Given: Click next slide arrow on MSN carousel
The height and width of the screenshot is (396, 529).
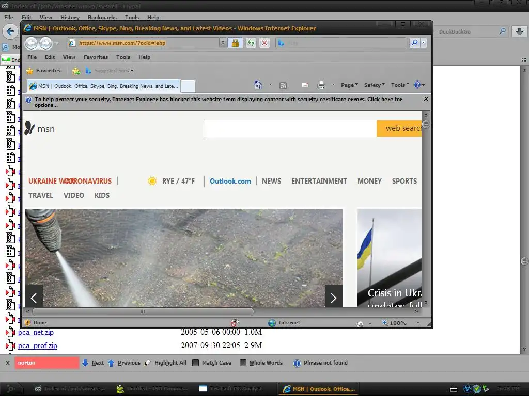Looking at the screenshot, I should (334, 298).
